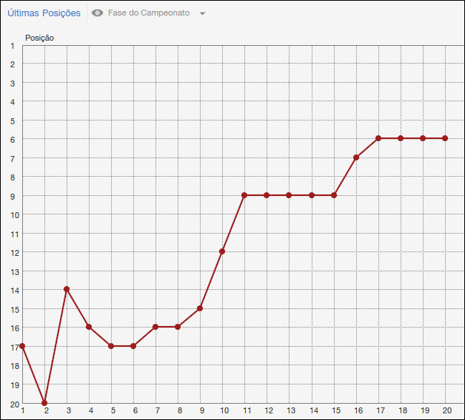
Task: Click the round 5 marker at position 17
Action: tap(111, 346)
